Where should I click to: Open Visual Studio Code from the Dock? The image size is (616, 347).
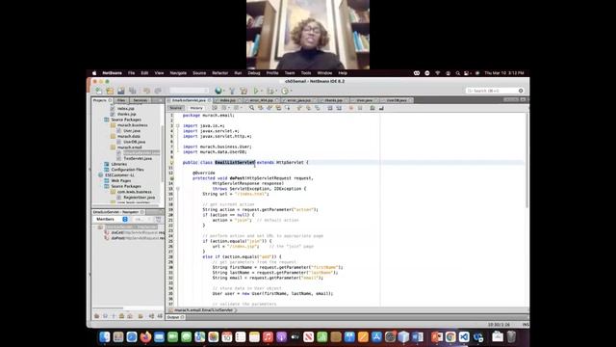pos(464,336)
